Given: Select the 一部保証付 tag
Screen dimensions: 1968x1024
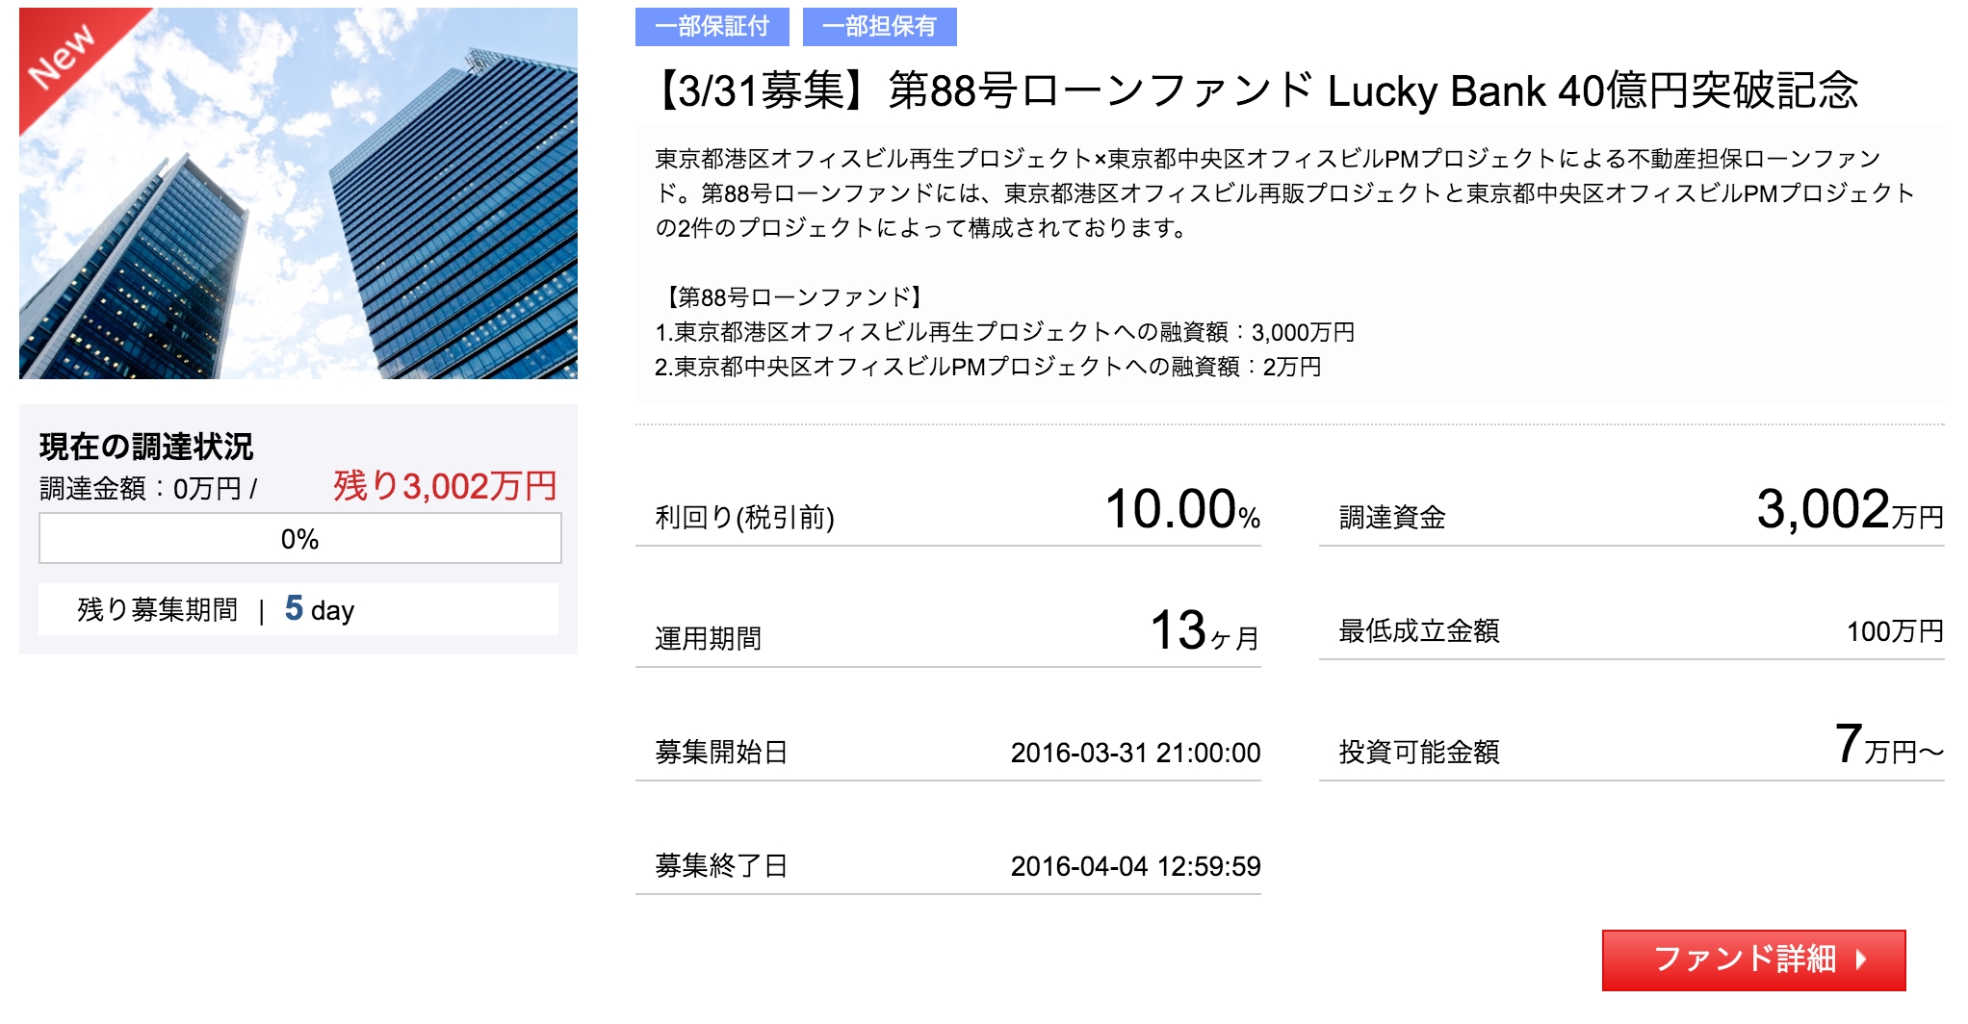Looking at the screenshot, I should click(x=712, y=26).
